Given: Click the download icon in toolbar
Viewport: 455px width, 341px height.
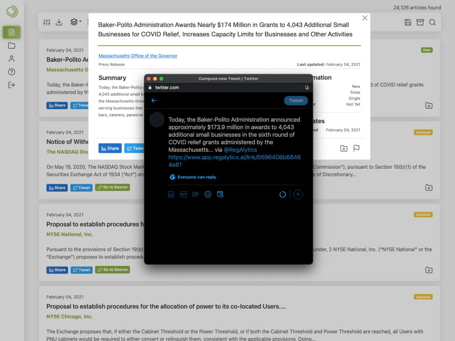Looking at the screenshot, I should [x=59, y=22].
